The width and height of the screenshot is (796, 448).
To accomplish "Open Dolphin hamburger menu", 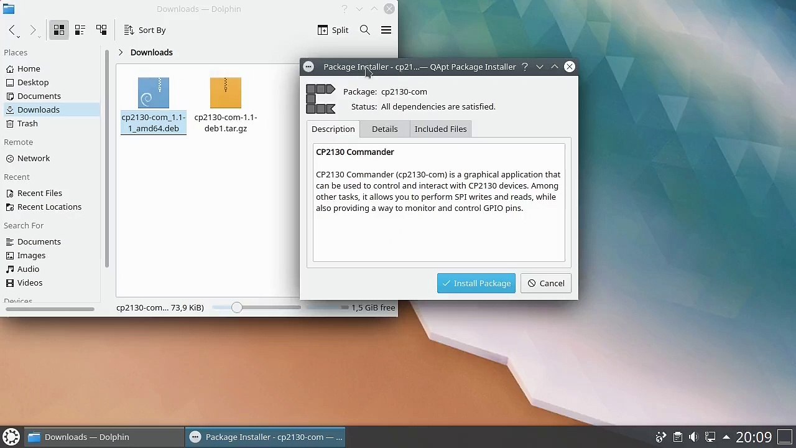I will point(386,30).
